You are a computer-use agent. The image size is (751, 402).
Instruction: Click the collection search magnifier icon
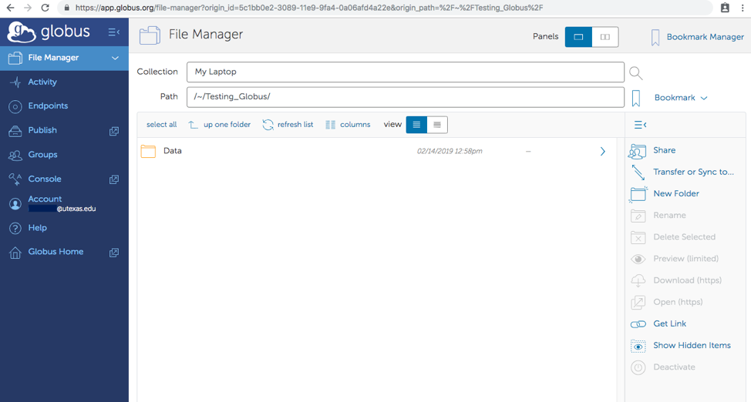click(x=635, y=72)
